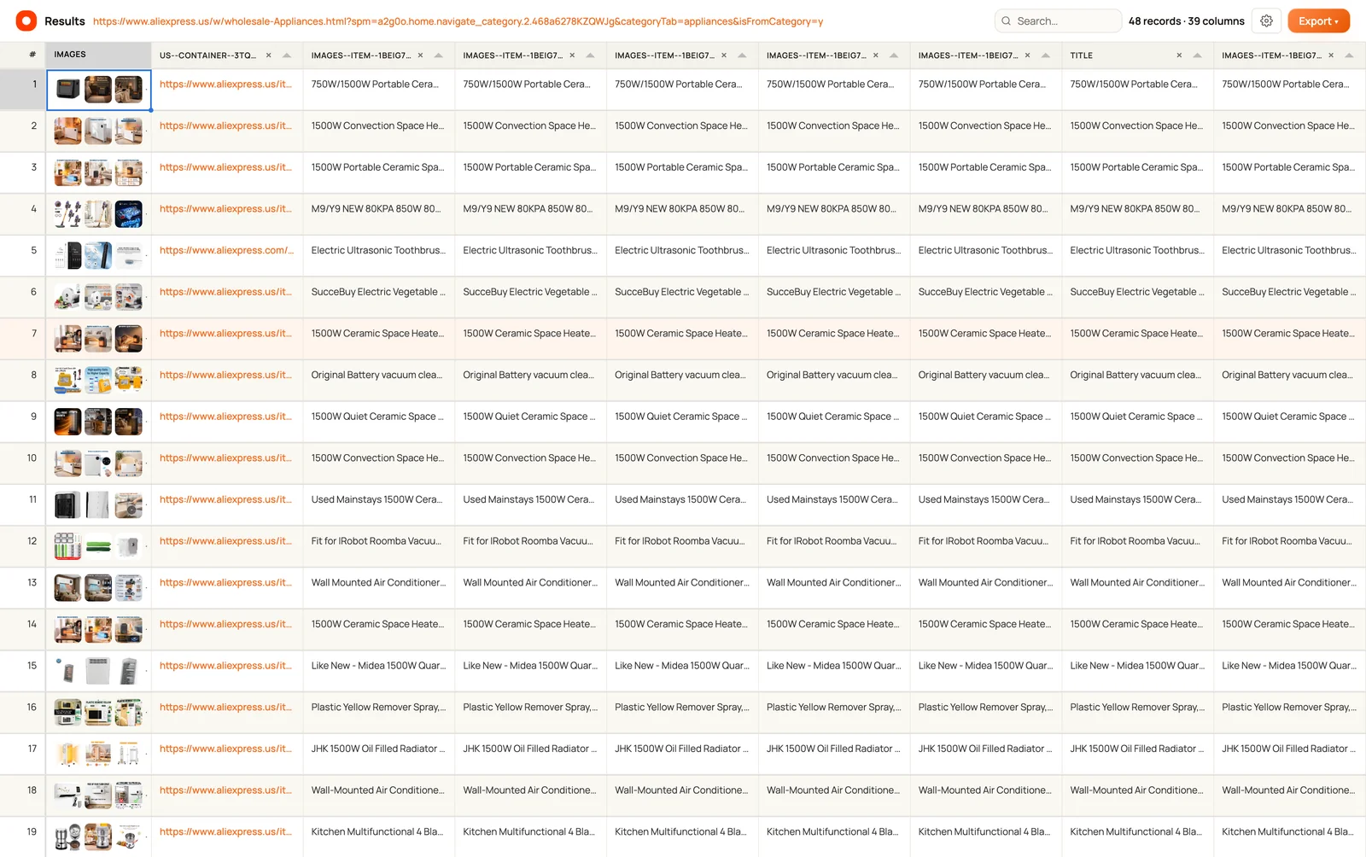Screen dimensions: 1366x857
Task: Select the image thumbnails in row 12
Action: 99,546
